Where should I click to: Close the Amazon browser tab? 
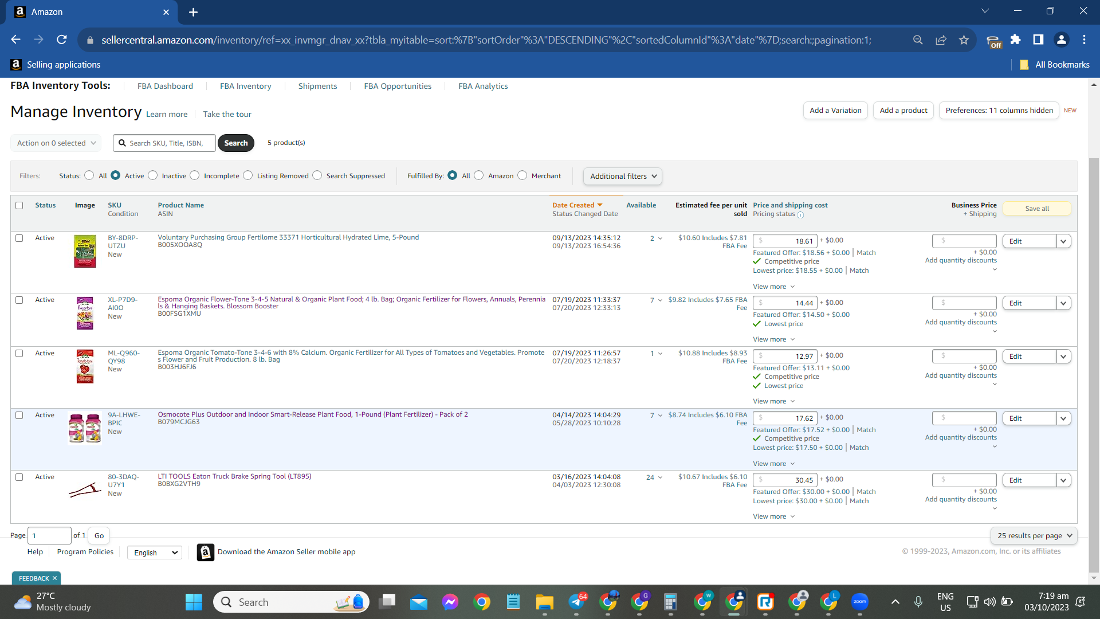point(166,12)
